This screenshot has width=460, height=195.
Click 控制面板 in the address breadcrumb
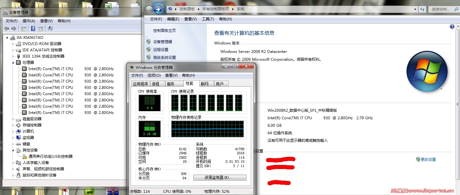coord(187,9)
